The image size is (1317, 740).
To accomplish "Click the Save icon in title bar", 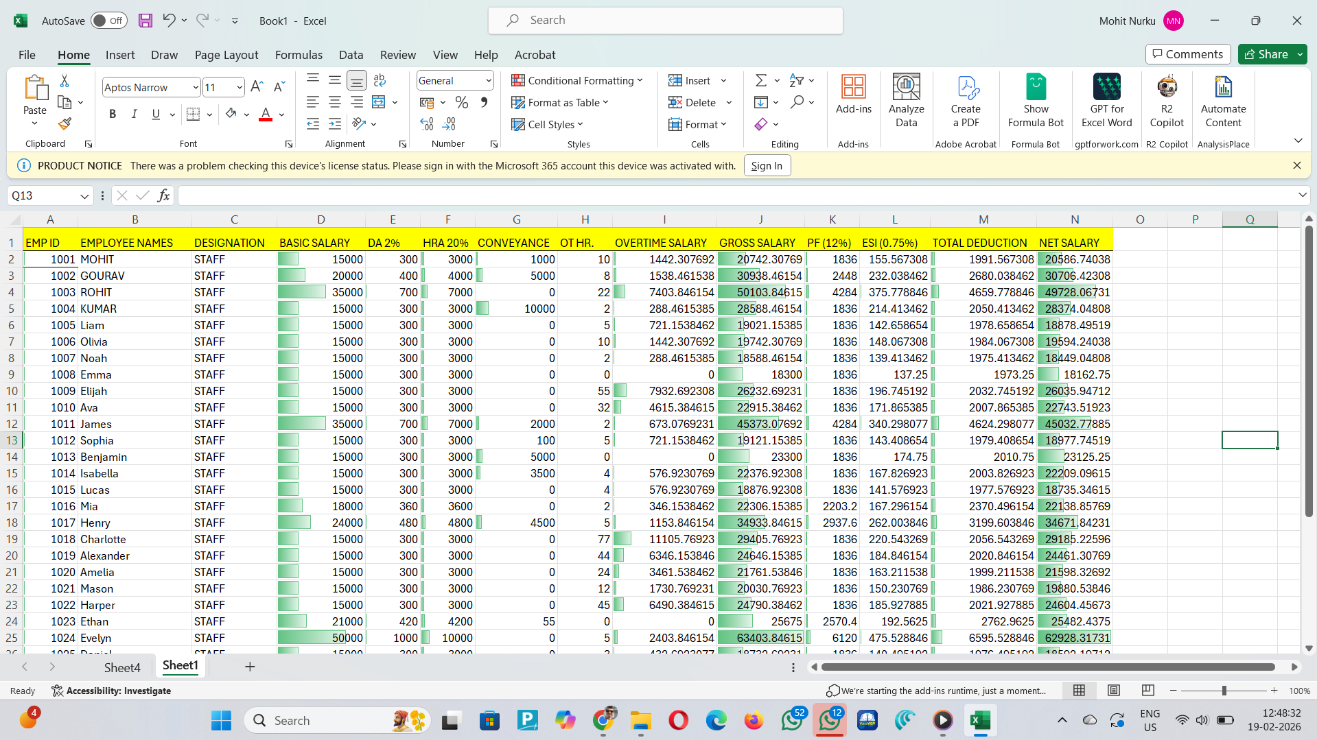I will (145, 21).
